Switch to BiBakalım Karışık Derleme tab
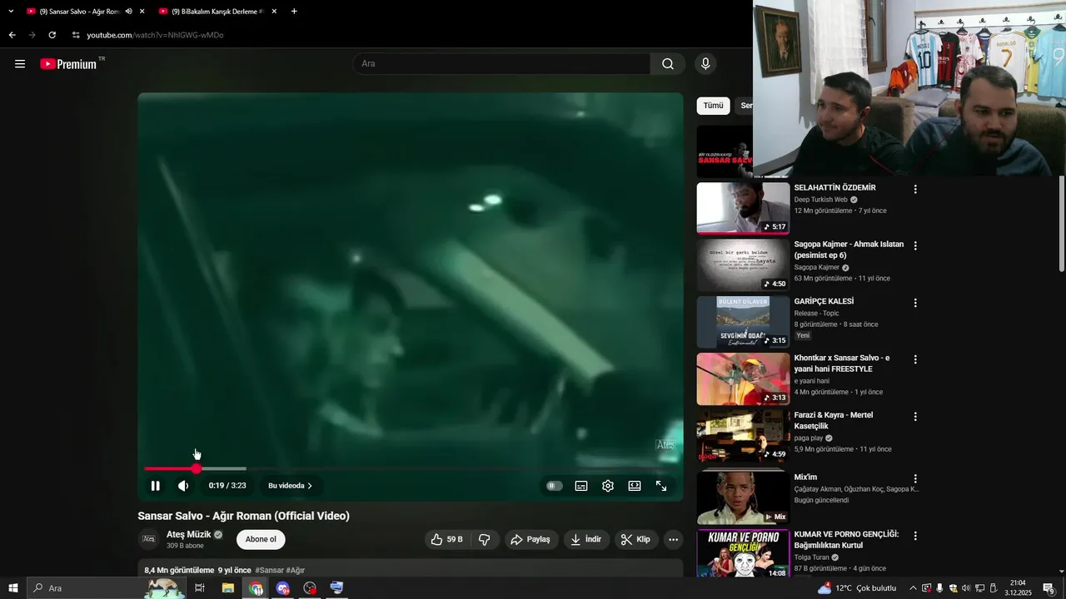This screenshot has width=1066, height=599. [217, 12]
